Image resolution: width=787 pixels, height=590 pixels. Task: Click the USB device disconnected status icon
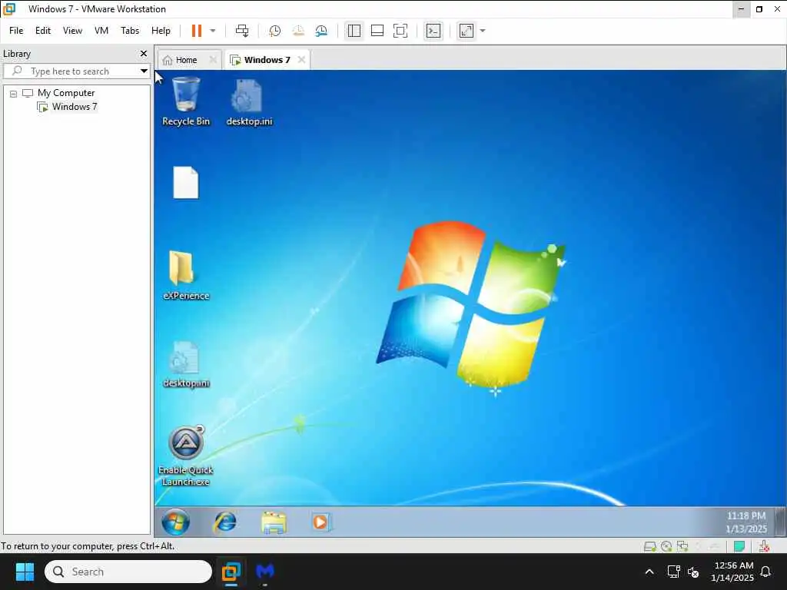click(764, 546)
